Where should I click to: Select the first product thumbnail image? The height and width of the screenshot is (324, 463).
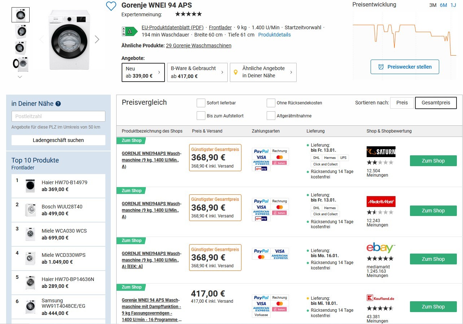coord(21,15)
